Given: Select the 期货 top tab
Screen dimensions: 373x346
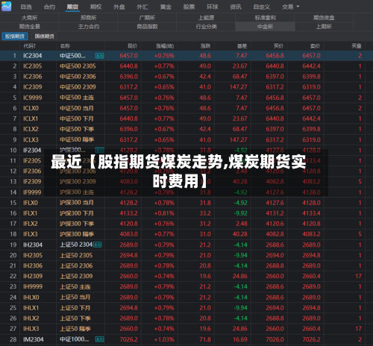Looking at the screenshot, I should click(72, 7).
